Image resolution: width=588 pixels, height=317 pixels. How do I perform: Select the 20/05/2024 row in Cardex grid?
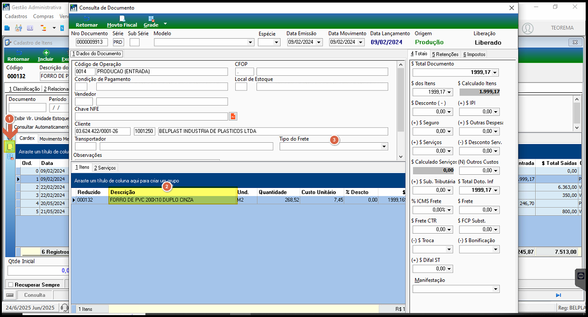(42, 203)
